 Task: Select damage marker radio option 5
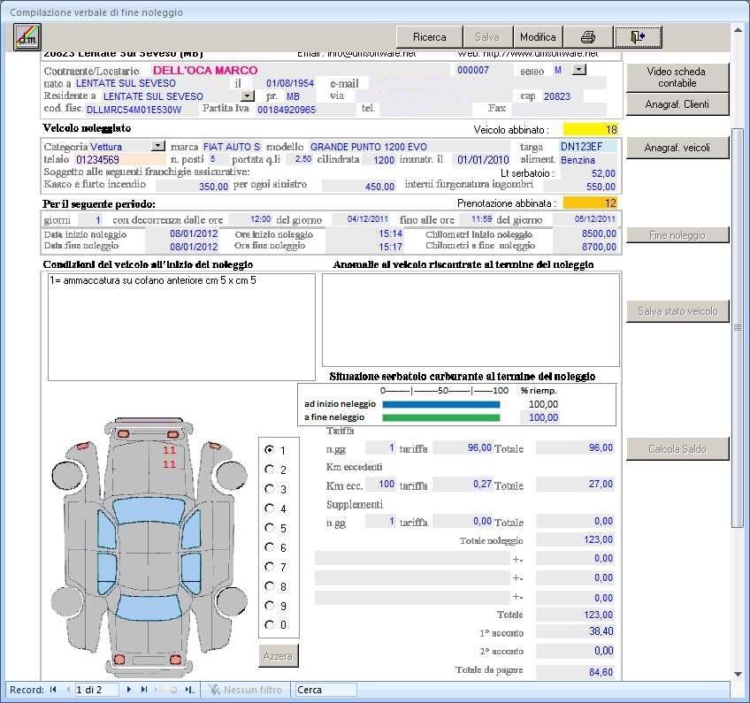pos(269,528)
